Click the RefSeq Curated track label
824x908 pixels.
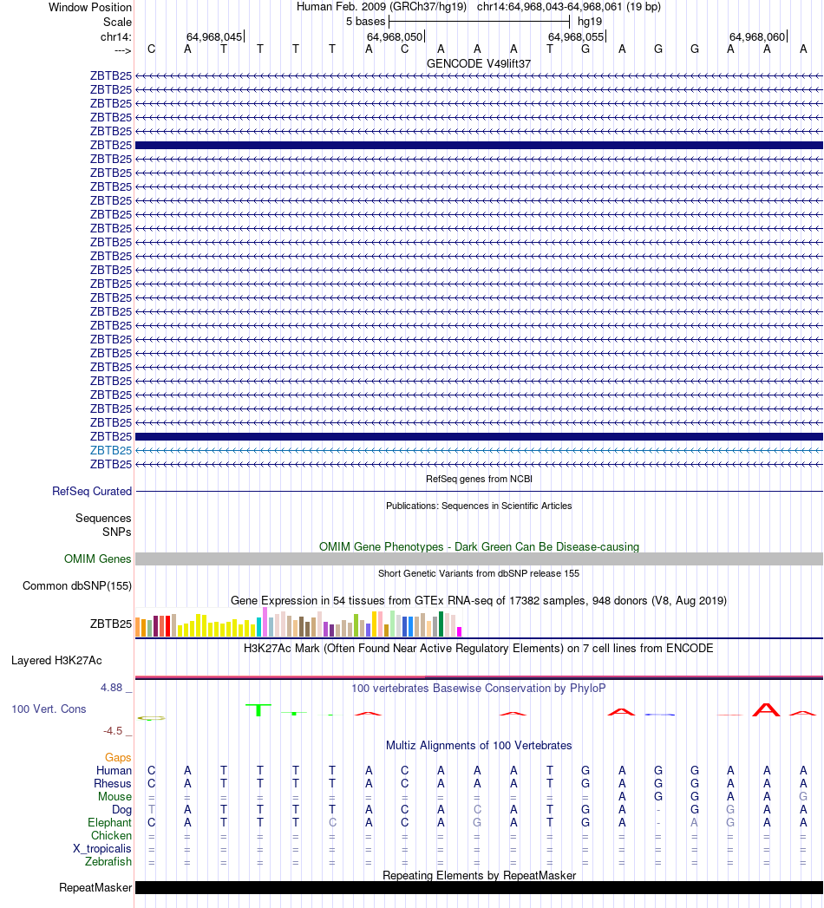pos(91,492)
